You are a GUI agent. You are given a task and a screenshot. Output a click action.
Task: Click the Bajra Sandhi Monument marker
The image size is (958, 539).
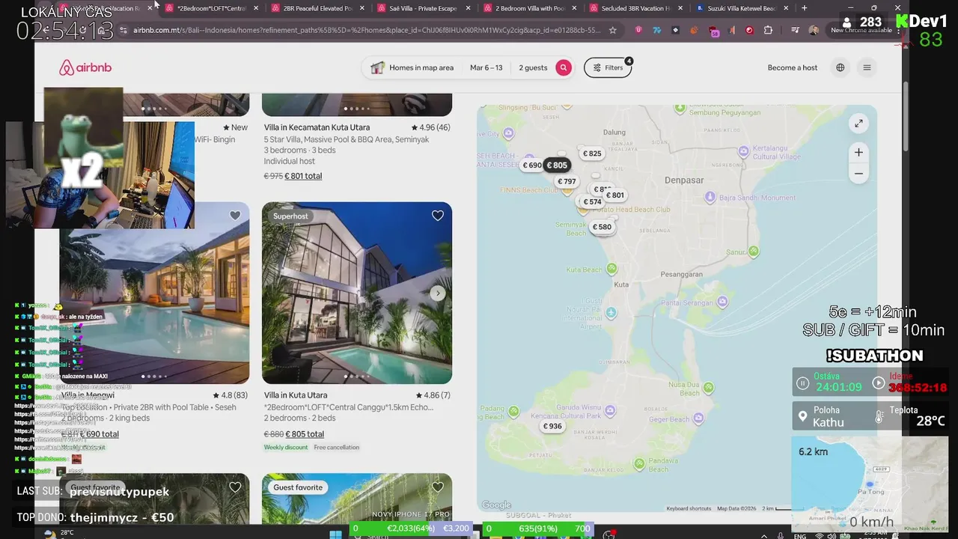(710, 197)
